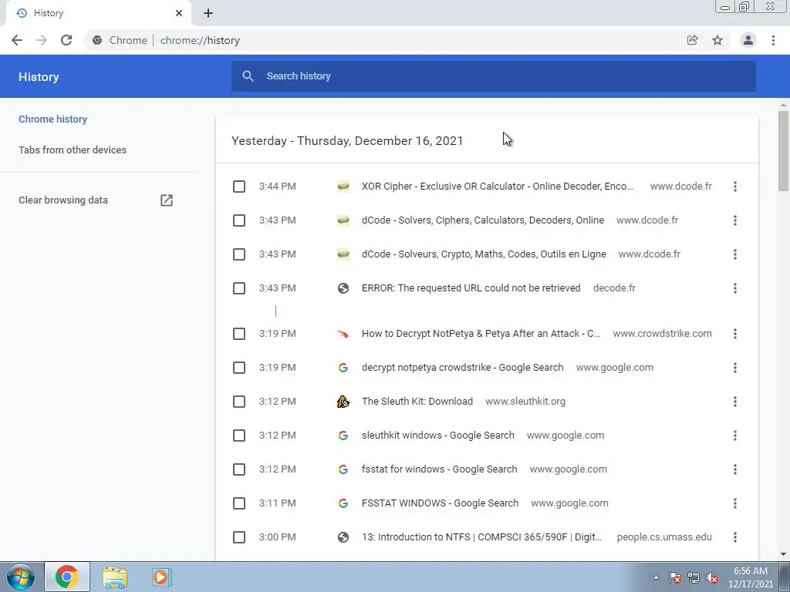Viewport: 790px width, 592px height.
Task: Open ERROR: The requested URL link
Action: point(471,288)
